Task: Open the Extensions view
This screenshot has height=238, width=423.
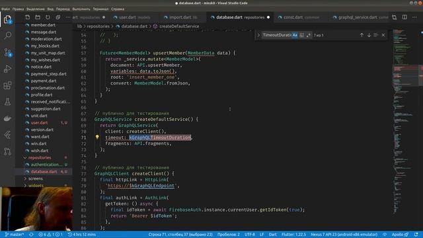Action: coord(7,85)
